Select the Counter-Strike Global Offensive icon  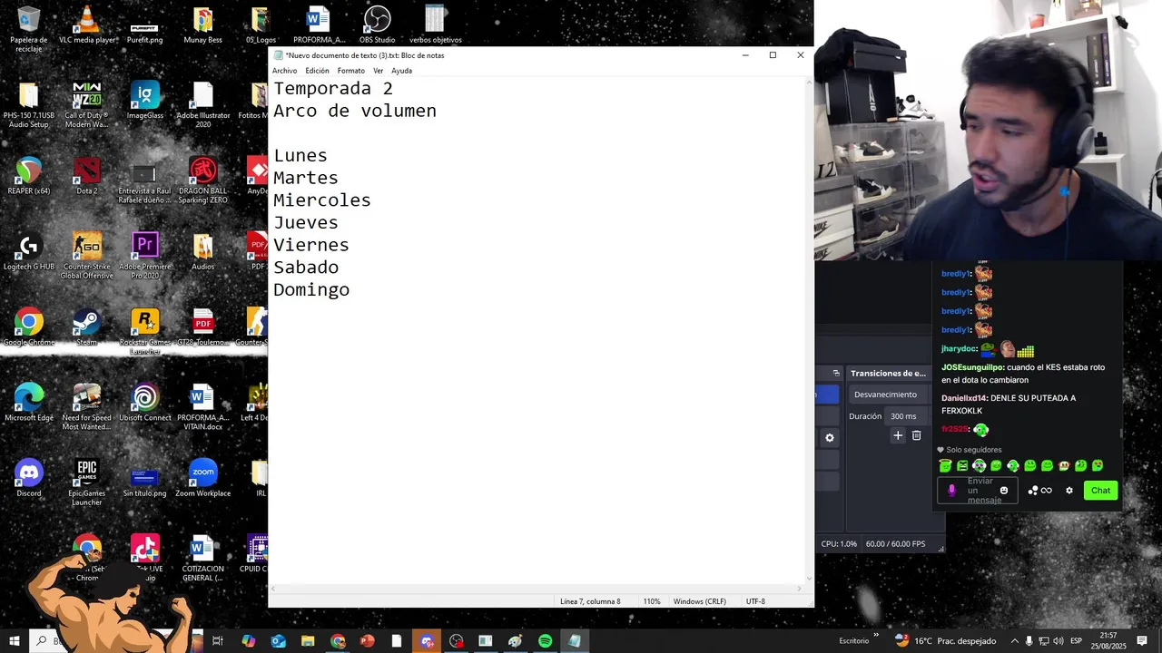pyautogui.click(x=87, y=256)
